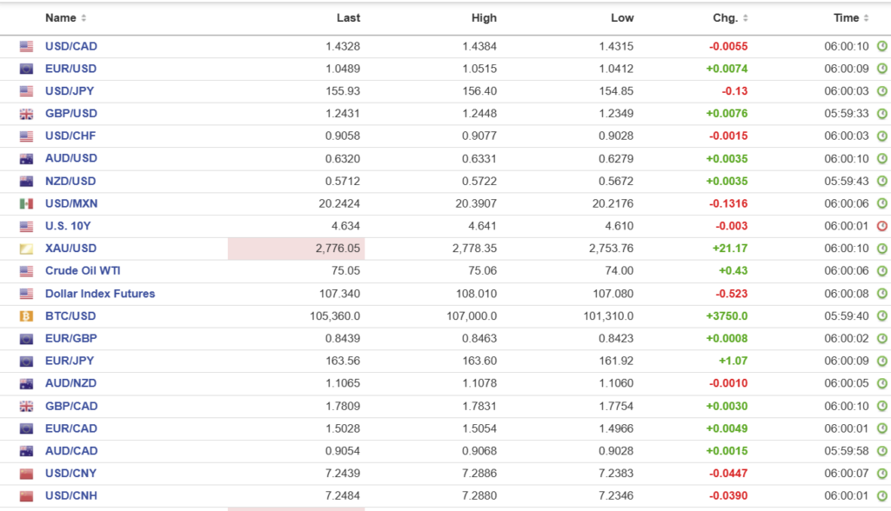Click the red clock icon in U.S. 10Y row

[x=881, y=226]
